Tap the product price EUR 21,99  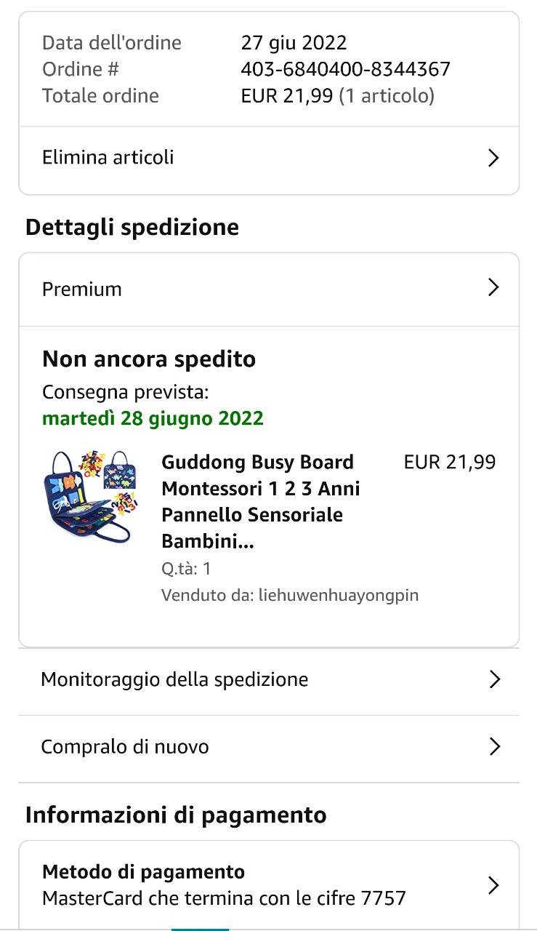pos(449,462)
